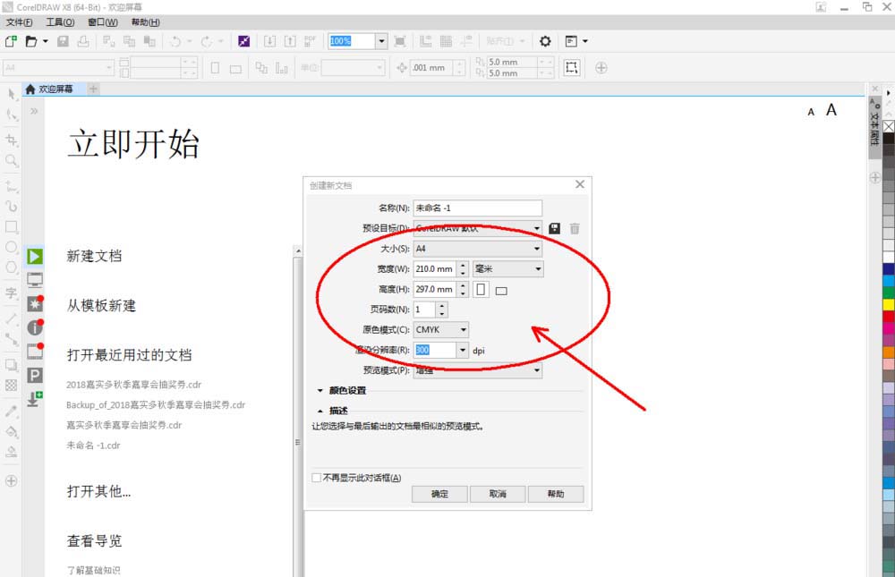Click the smaller text size A toggle
895x577 pixels.
(x=811, y=113)
